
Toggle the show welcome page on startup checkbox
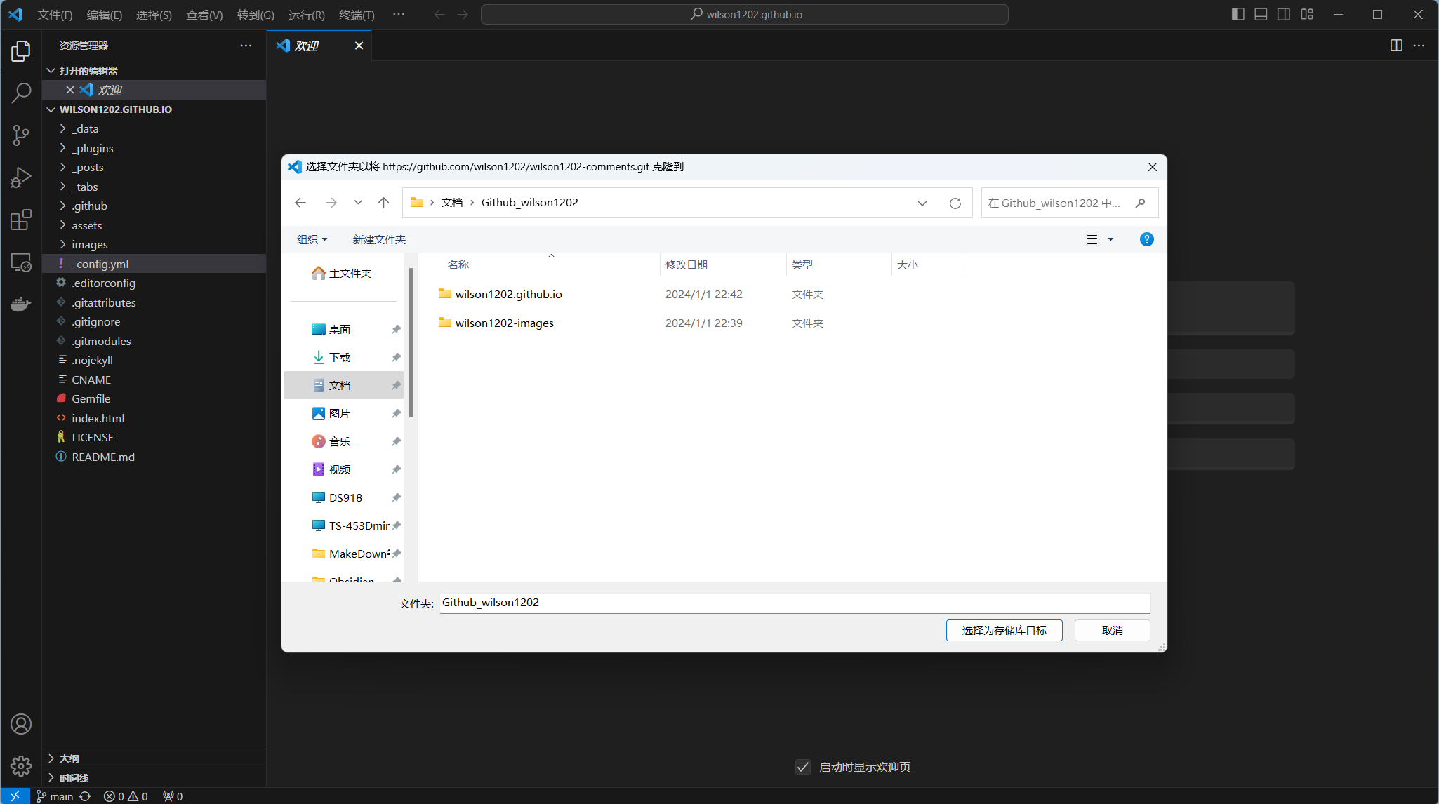tap(803, 767)
